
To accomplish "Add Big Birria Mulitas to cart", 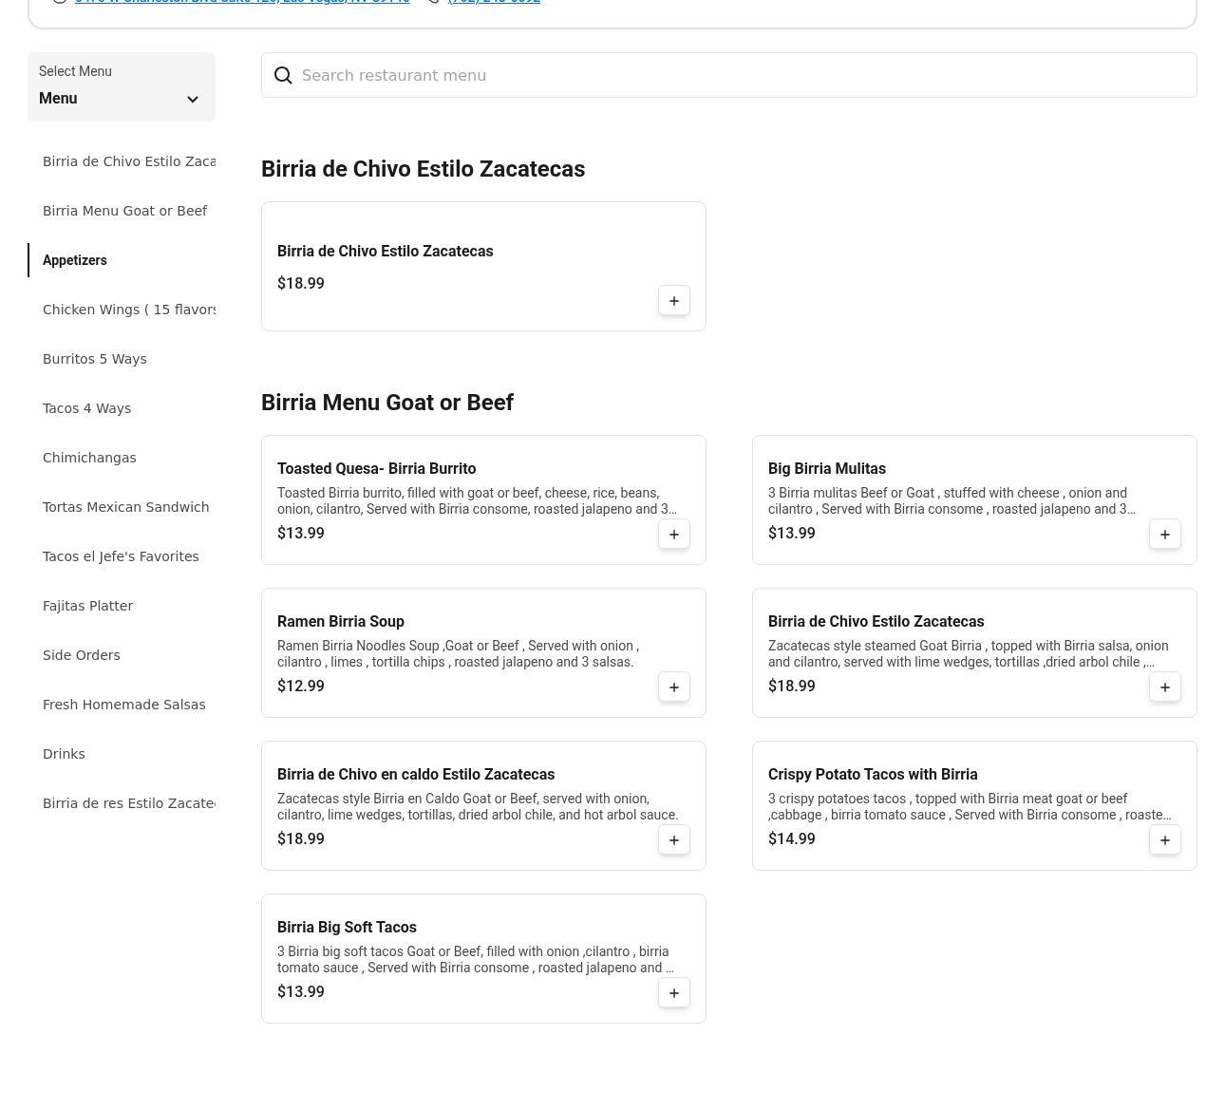I will 1164,535.
